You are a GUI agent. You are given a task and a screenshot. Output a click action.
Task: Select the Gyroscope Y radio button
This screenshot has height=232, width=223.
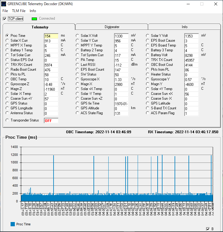pos(147,79)
